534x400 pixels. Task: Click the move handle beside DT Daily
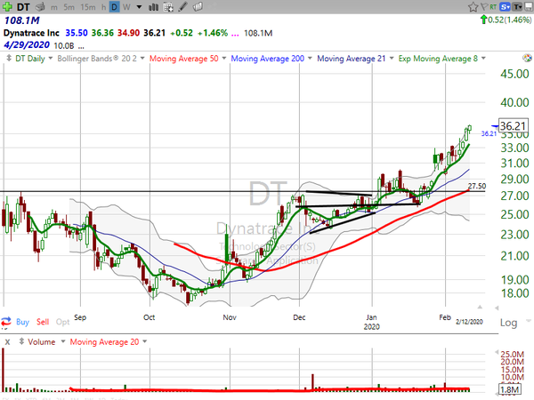coord(9,58)
